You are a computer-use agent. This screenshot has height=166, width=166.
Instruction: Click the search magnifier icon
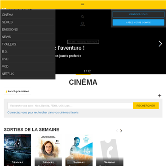coord(83,17)
